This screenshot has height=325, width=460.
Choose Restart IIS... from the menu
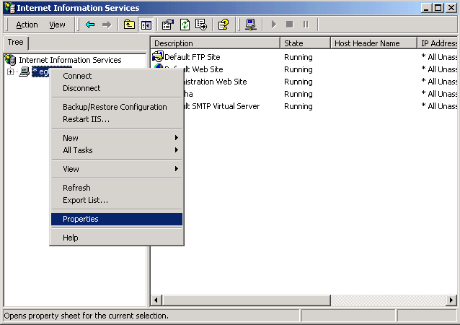point(117,119)
